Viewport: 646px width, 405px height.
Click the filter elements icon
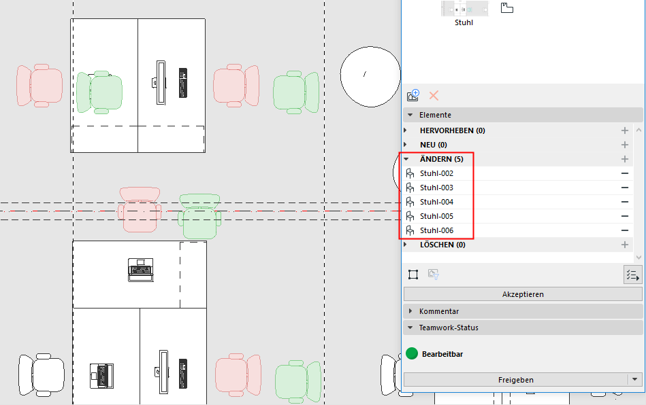(x=433, y=275)
